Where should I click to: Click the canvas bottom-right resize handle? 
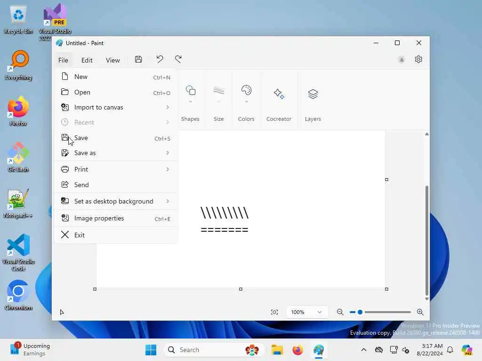coord(386,289)
